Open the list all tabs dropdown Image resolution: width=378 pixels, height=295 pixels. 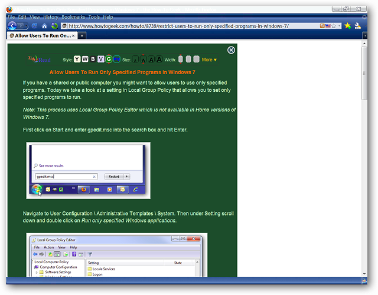click(365, 36)
